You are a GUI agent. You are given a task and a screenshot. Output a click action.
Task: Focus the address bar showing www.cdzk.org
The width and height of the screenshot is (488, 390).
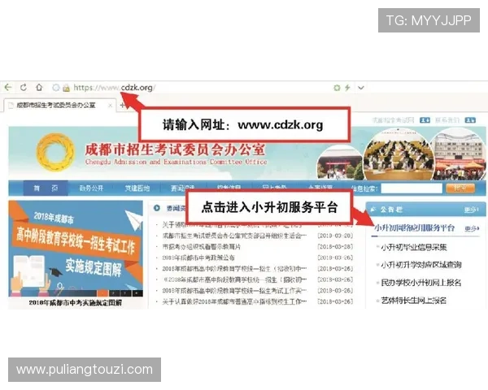tap(115, 88)
